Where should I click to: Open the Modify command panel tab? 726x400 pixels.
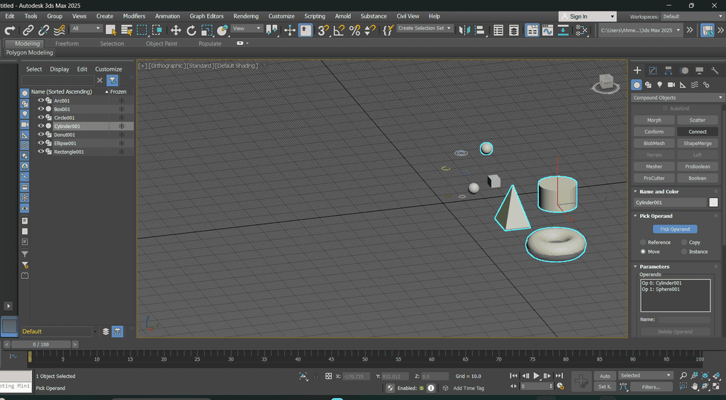pos(653,70)
